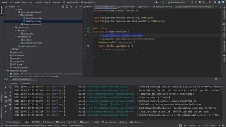Click the Build Project hammer icon

163,2
